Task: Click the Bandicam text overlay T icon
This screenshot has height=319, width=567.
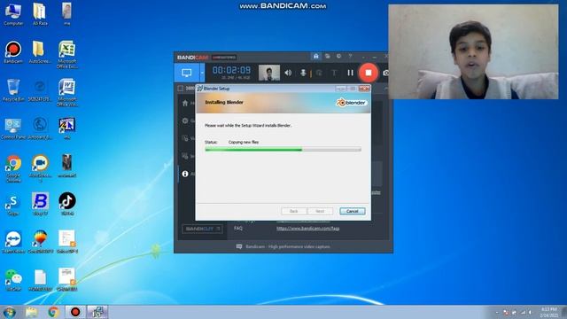Action: click(334, 73)
